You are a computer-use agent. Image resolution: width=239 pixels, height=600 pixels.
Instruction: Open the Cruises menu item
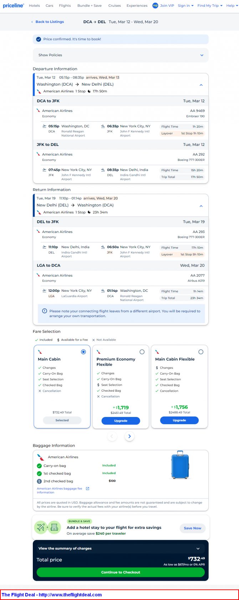[115, 6]
